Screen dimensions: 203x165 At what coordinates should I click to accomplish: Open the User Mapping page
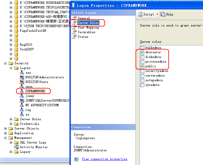(88, 27)
